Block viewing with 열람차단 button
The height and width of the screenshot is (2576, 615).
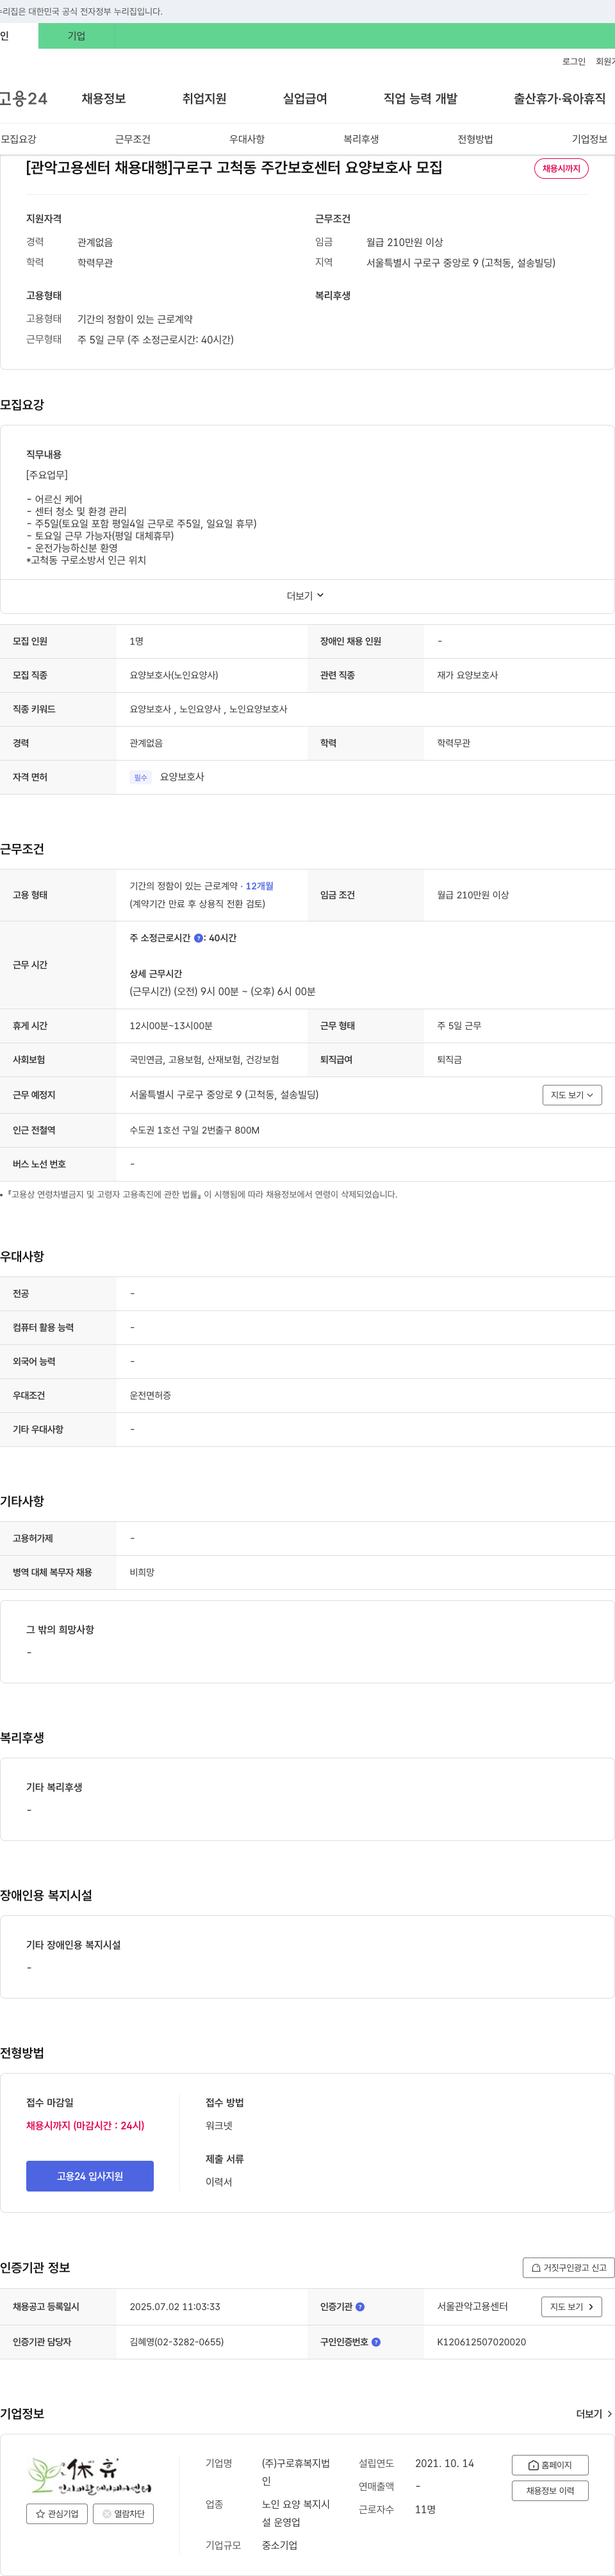click(x=123, y=2513)
